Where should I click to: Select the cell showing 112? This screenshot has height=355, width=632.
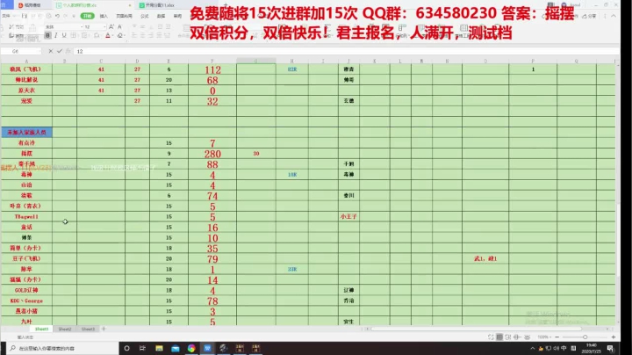pyautogui.click(x=212, y=69)
